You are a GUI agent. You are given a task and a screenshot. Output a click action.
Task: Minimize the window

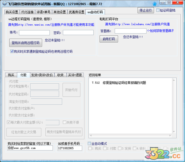tap(163, 2)
